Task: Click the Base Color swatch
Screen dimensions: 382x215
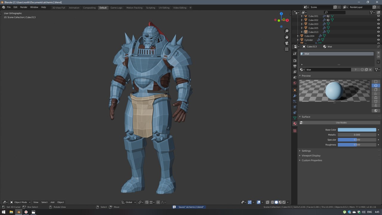Action: point(357,130)
